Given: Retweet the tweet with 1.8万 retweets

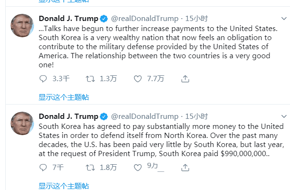Looking at the screenshot, I should click(x=90, y=168).
